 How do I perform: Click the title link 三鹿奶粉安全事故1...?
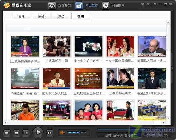pos(89,93)
